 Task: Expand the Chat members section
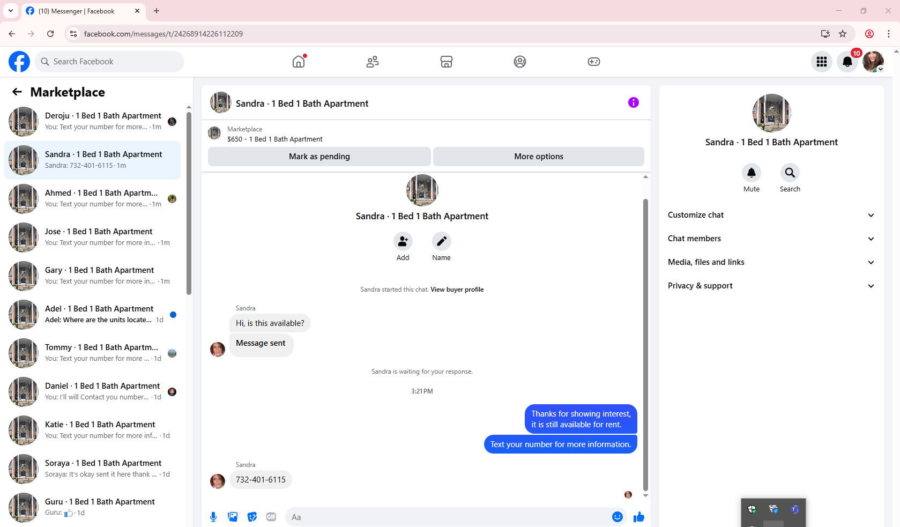pyautogui.click(x=771, y=239)
